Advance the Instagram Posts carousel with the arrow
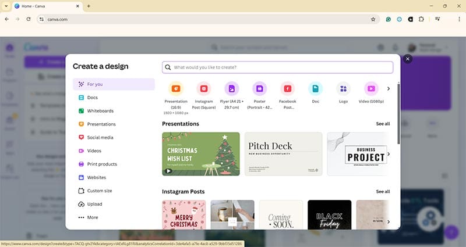 389,221
